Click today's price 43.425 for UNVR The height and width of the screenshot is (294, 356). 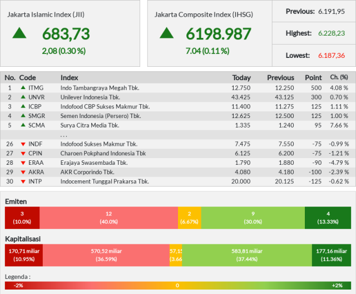coord(241,97)
